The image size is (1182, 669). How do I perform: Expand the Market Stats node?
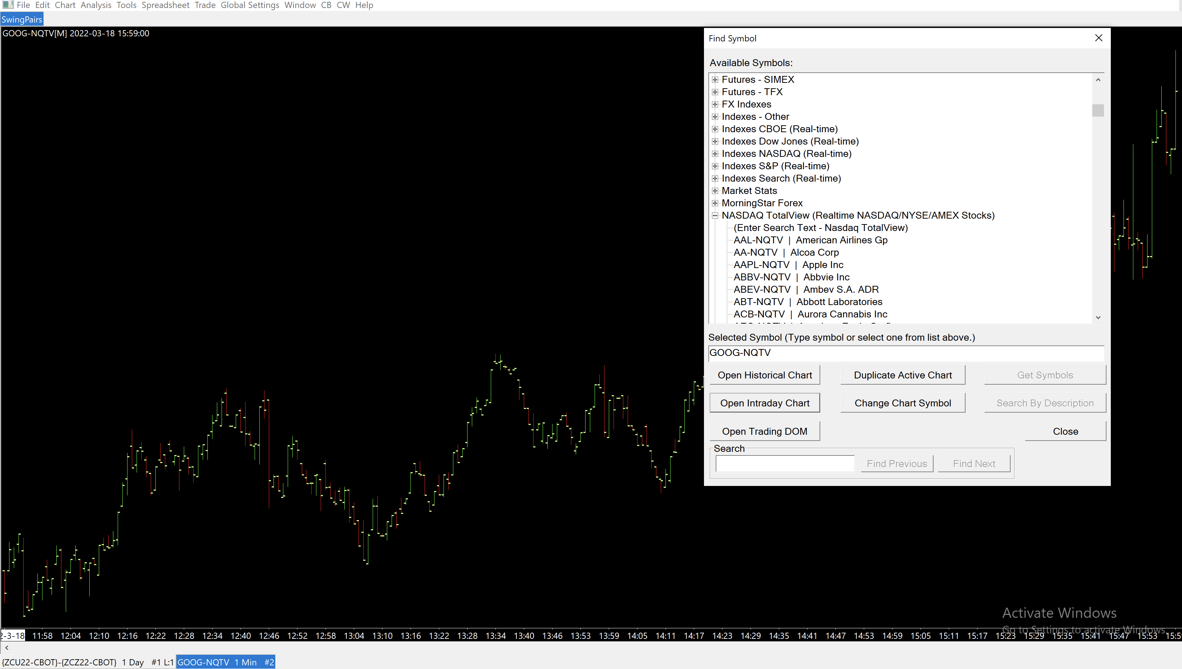pyautogui.click(x=715, y=191)
